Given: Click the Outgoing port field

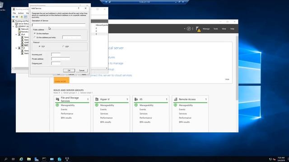Looking at the screenshot, I should coord(56,63).
